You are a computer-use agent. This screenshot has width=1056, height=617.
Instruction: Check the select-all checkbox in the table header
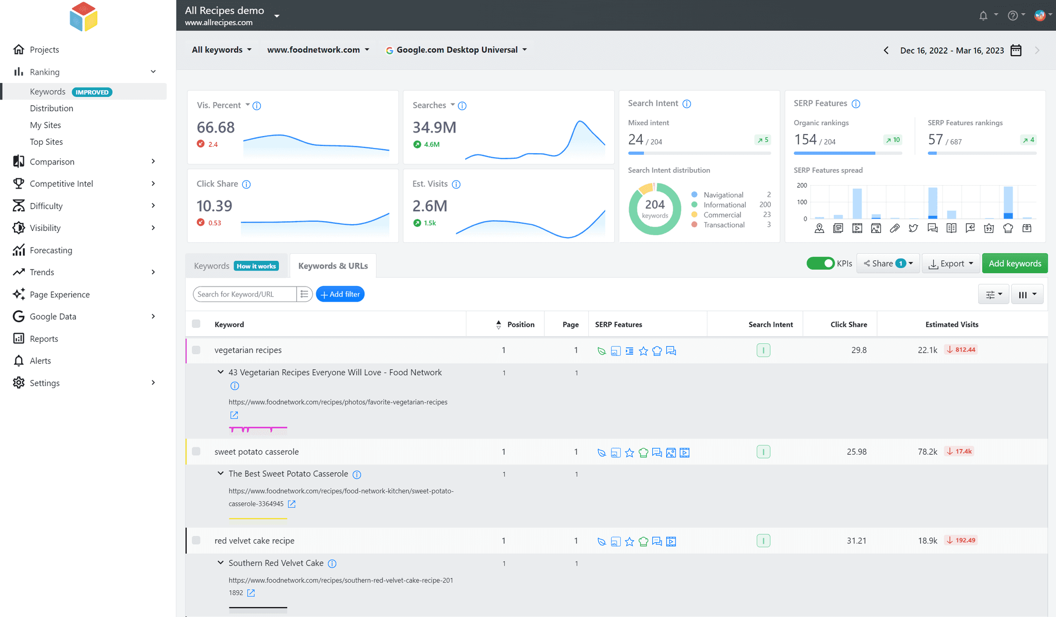tap(196, 324)
